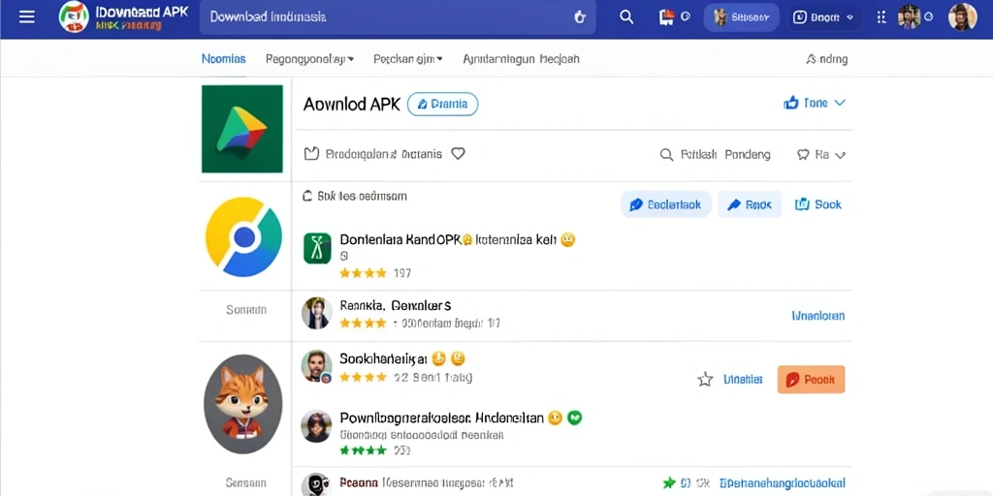Click the Ra speech-bubble heart icon
Image resolution: width=993 pixels, height=496 pixels.
803,154
